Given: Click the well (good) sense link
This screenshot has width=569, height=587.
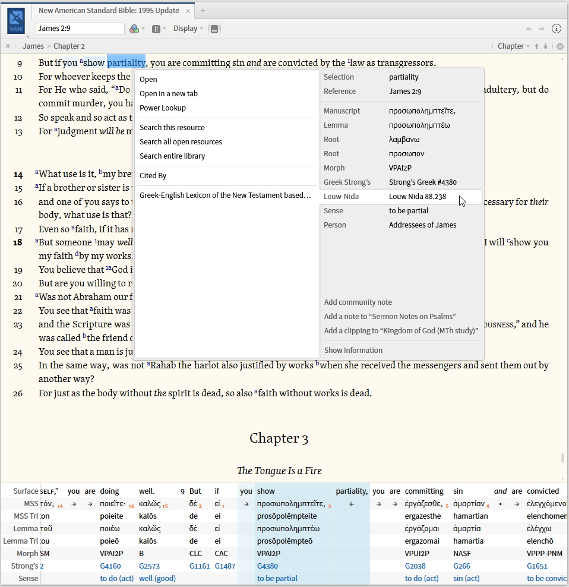Looking at the screenshot, I should coord(157,579).
